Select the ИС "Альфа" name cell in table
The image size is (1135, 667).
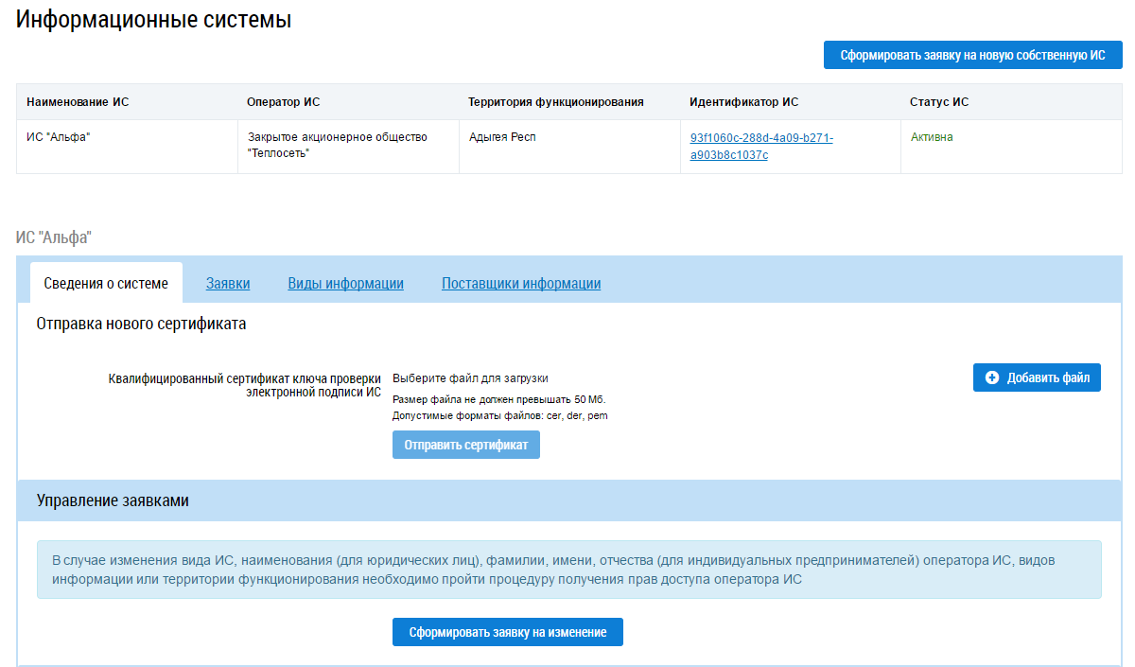click(64, 137)
